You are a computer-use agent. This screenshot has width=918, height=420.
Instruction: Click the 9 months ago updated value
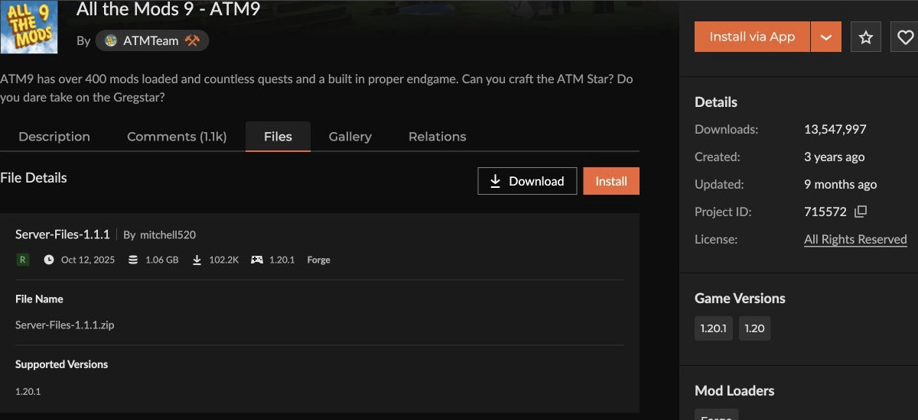[x=841, y=184]
